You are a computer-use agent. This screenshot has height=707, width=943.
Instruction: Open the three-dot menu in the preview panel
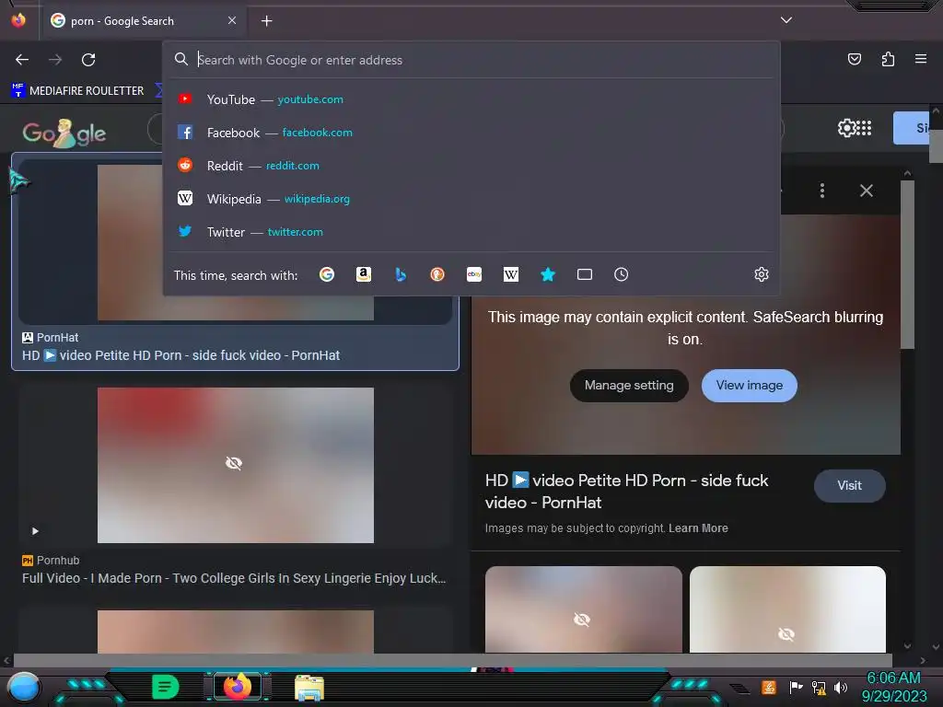822,191
